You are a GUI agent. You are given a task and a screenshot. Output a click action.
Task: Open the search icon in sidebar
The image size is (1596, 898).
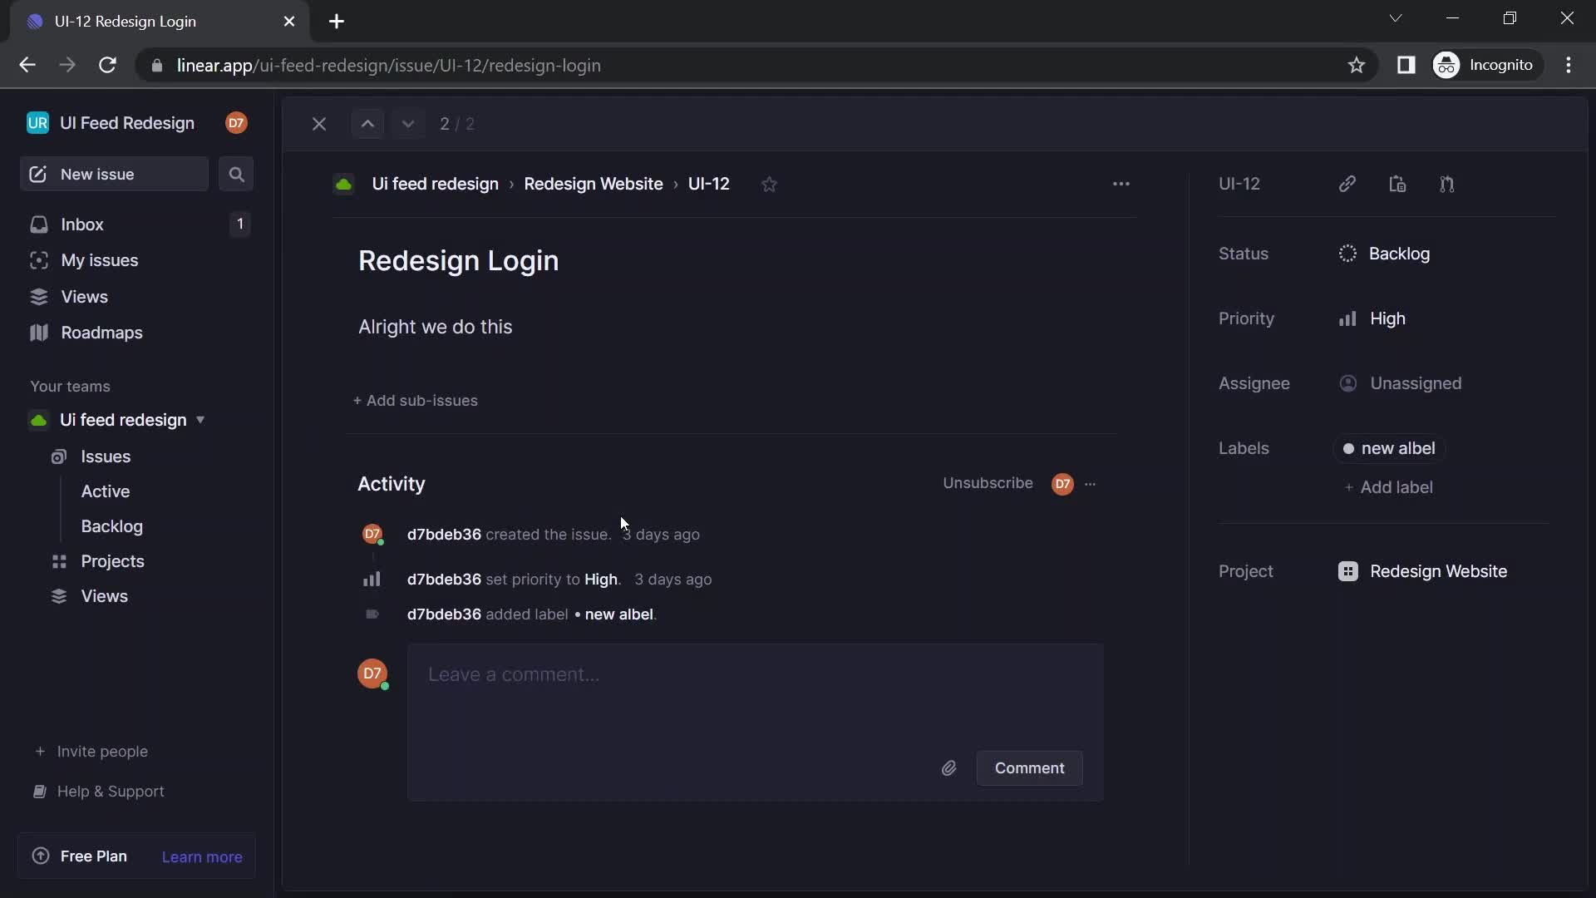click(236, 175)
